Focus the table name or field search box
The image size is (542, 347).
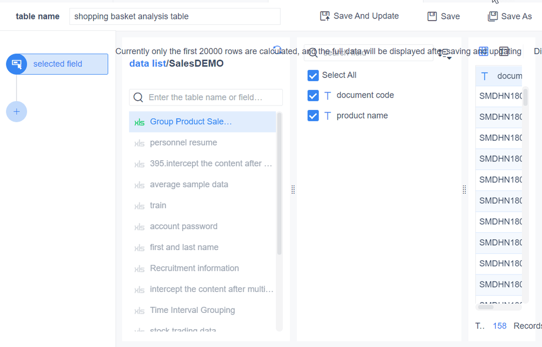click(x=206, y=97)
